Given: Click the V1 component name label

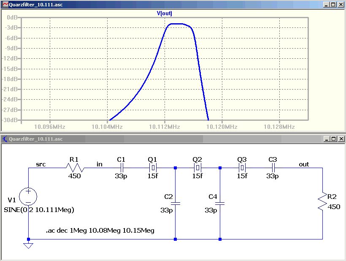Looking at the screenshot, I should [12, 200].
